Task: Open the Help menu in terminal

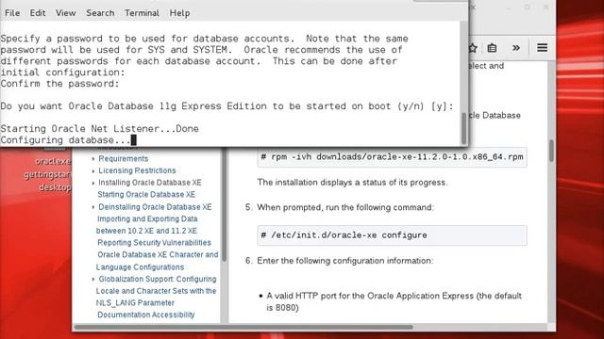Action: click(179, 13)
